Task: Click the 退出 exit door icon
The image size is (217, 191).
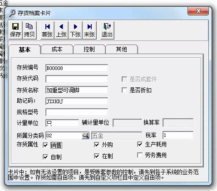Action: pos(107,30)
